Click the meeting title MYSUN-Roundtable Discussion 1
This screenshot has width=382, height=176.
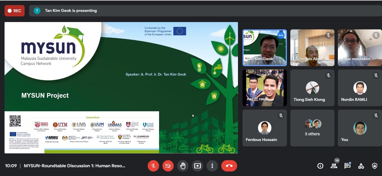coord(74,166)
